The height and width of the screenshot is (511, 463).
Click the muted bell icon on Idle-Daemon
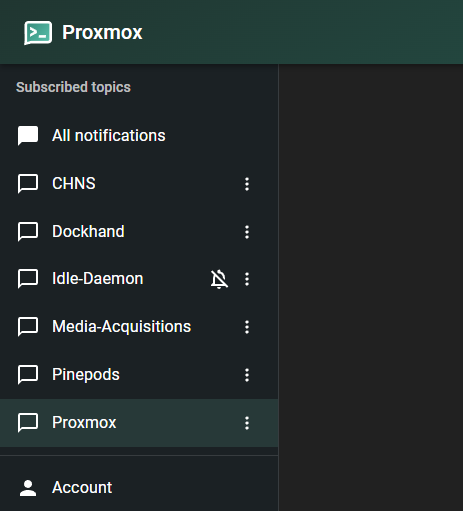click(219, 279)
